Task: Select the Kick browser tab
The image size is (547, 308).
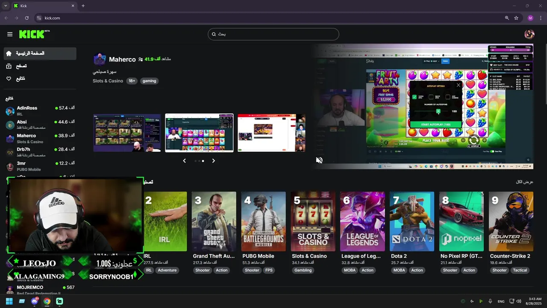Action: (44, 6)
